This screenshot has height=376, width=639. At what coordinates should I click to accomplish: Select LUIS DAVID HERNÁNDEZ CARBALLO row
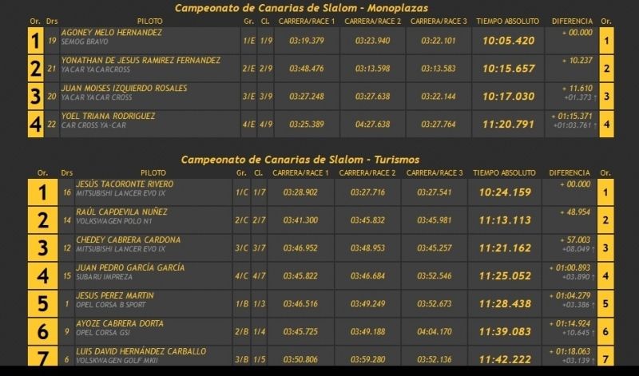tap(321, 355)
